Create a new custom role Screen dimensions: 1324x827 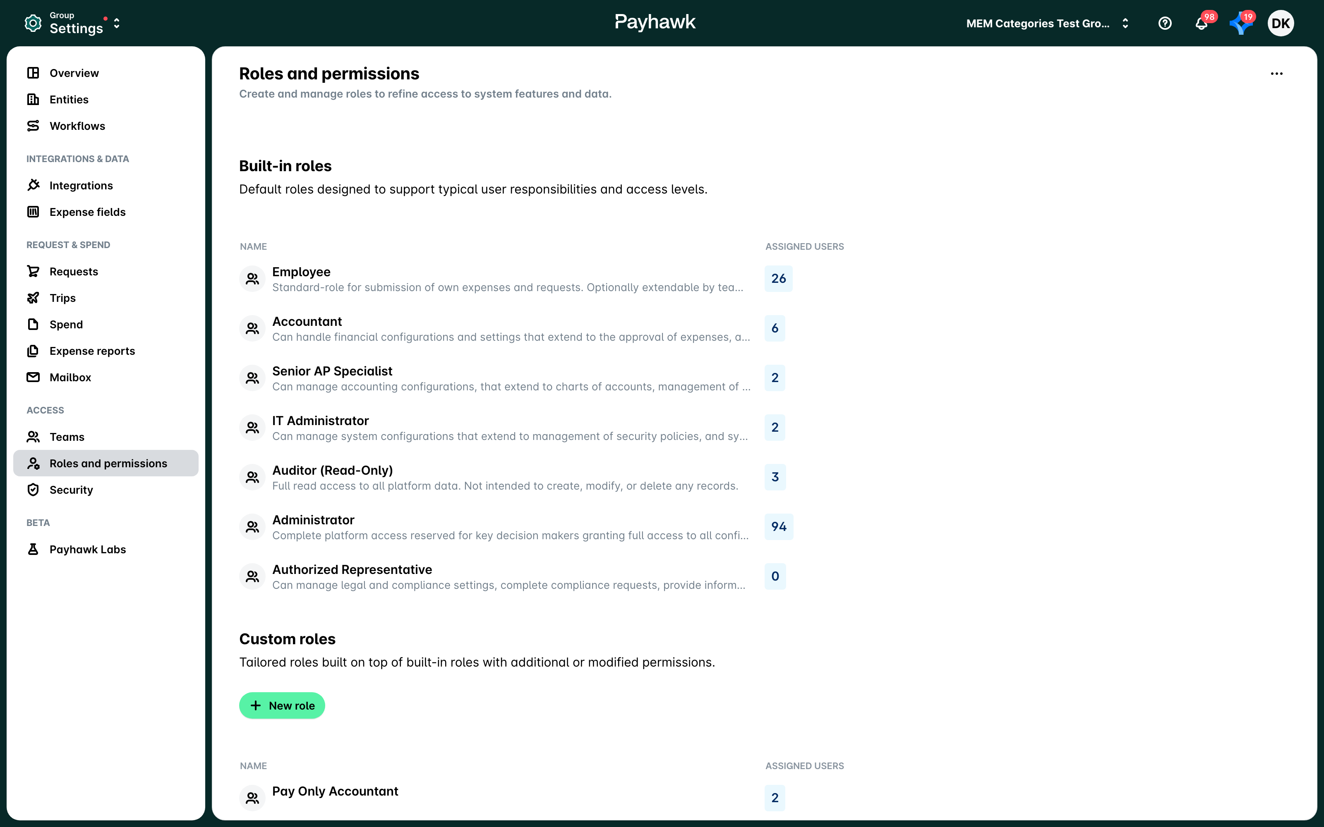[282, 705]
